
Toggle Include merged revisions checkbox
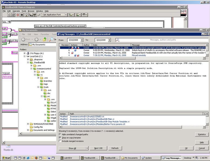point(60,141)
